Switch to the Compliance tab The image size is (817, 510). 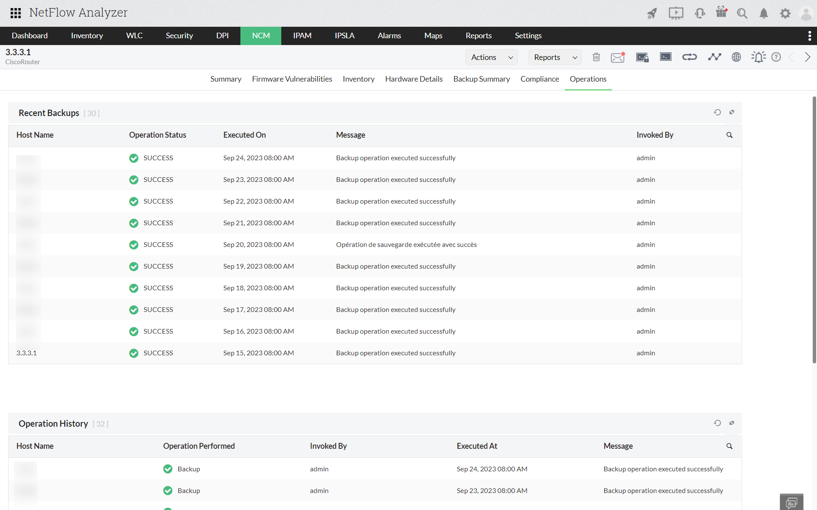tap(540, 79)
